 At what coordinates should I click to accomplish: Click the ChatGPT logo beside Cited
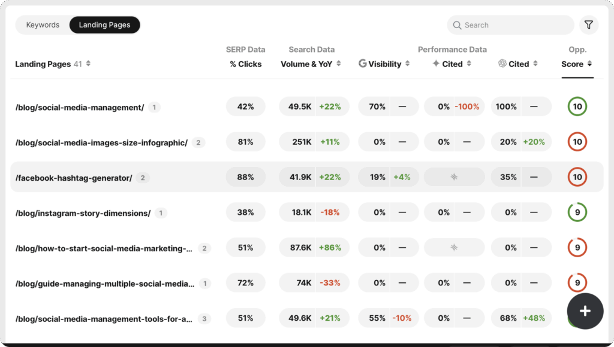pos(502,63)
